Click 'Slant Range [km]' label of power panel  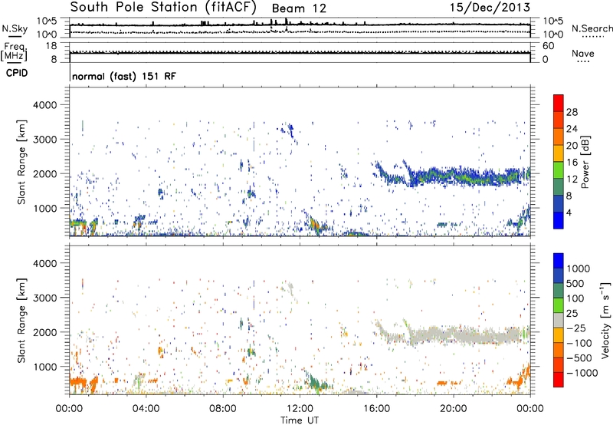tap(21, 162)
